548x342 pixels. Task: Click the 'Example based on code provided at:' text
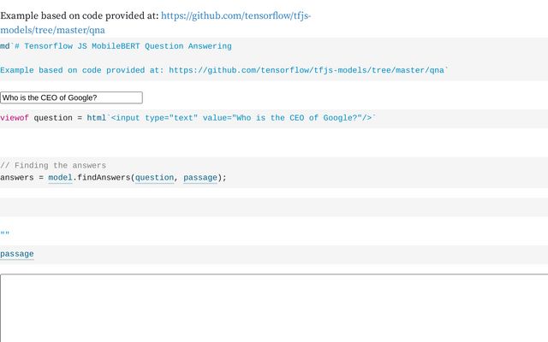click(80, 16)
